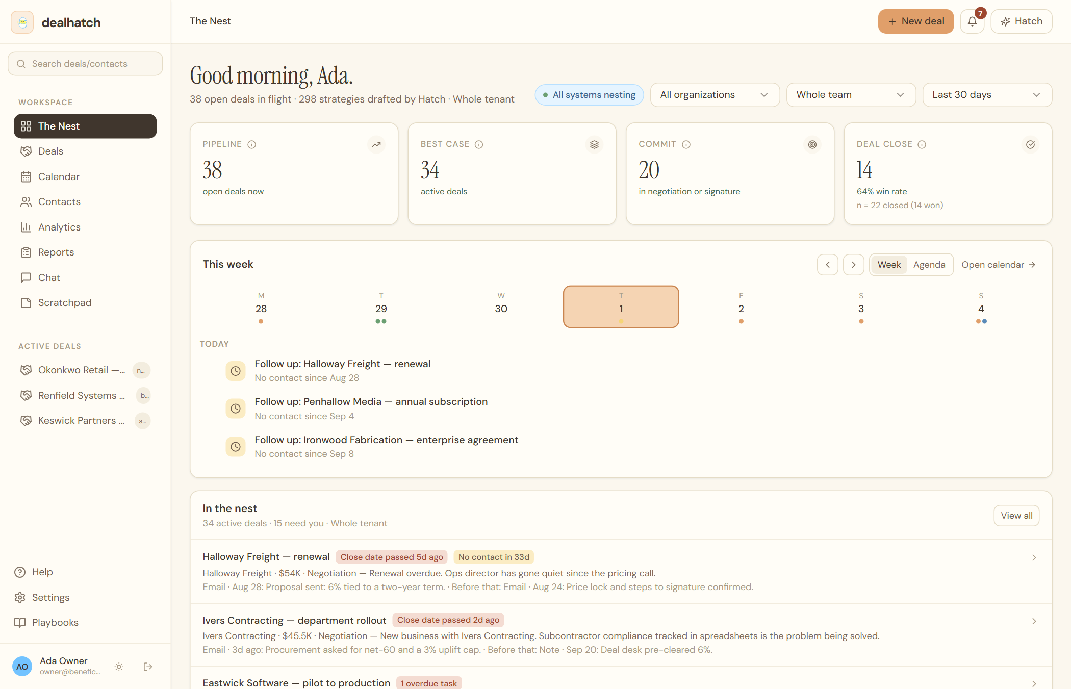This screenshot has width=1071, height=689.
Task: Click the All systems nesting status pill
Action: tap(589, 95)
